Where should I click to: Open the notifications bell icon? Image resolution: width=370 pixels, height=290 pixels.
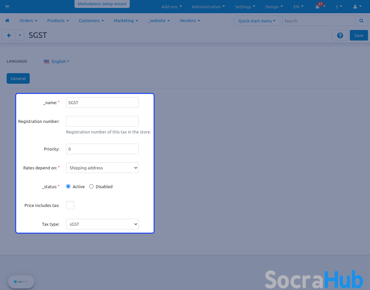(318, 7)
